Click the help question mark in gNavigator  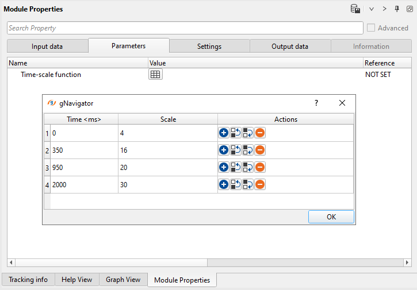coord(316,103)
